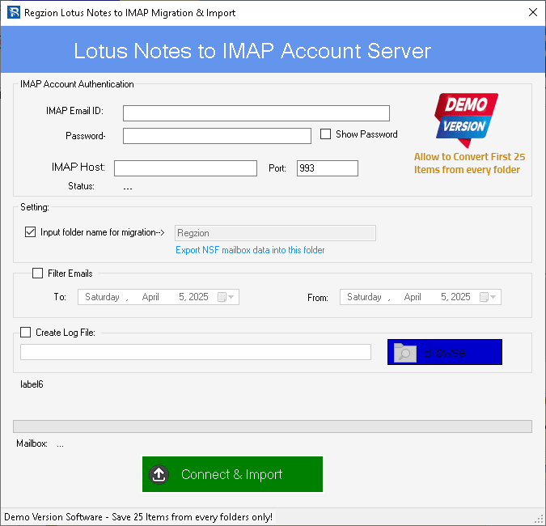The image size is (546, 526).
Task: Close the Regzion migration window
Action: (532, 13)
